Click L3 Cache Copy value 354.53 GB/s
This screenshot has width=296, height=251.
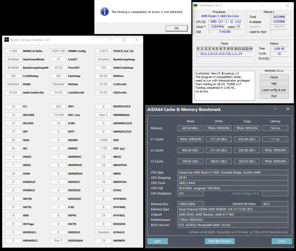tap(247, 161)
